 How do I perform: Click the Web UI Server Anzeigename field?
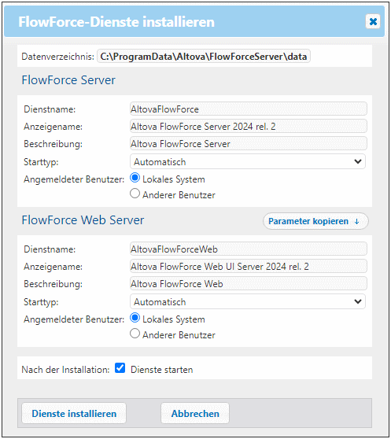[249, 266]
